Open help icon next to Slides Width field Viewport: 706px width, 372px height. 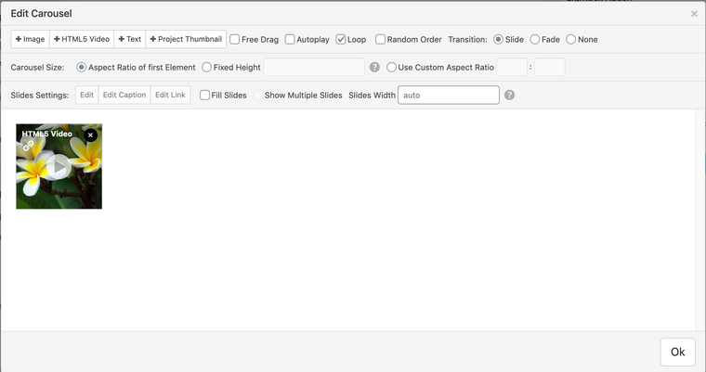509,96
